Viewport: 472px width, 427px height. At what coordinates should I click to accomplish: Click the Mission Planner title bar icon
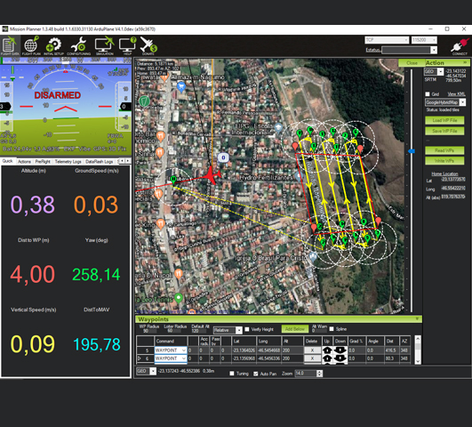click(4, 29)
